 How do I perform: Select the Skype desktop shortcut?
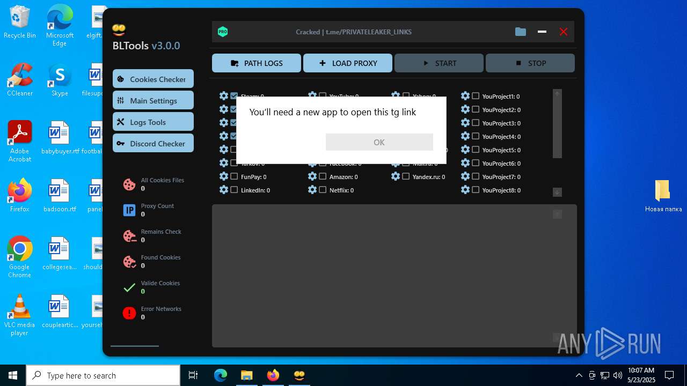point(60,80)
